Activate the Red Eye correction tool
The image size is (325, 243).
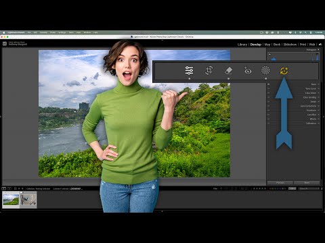[248, 71]
